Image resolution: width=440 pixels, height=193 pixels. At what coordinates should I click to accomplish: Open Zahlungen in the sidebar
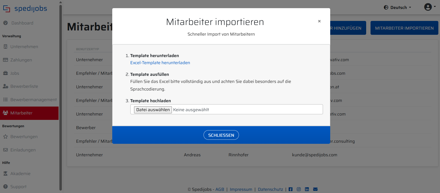pyautogui.click(x=21, y=60)
